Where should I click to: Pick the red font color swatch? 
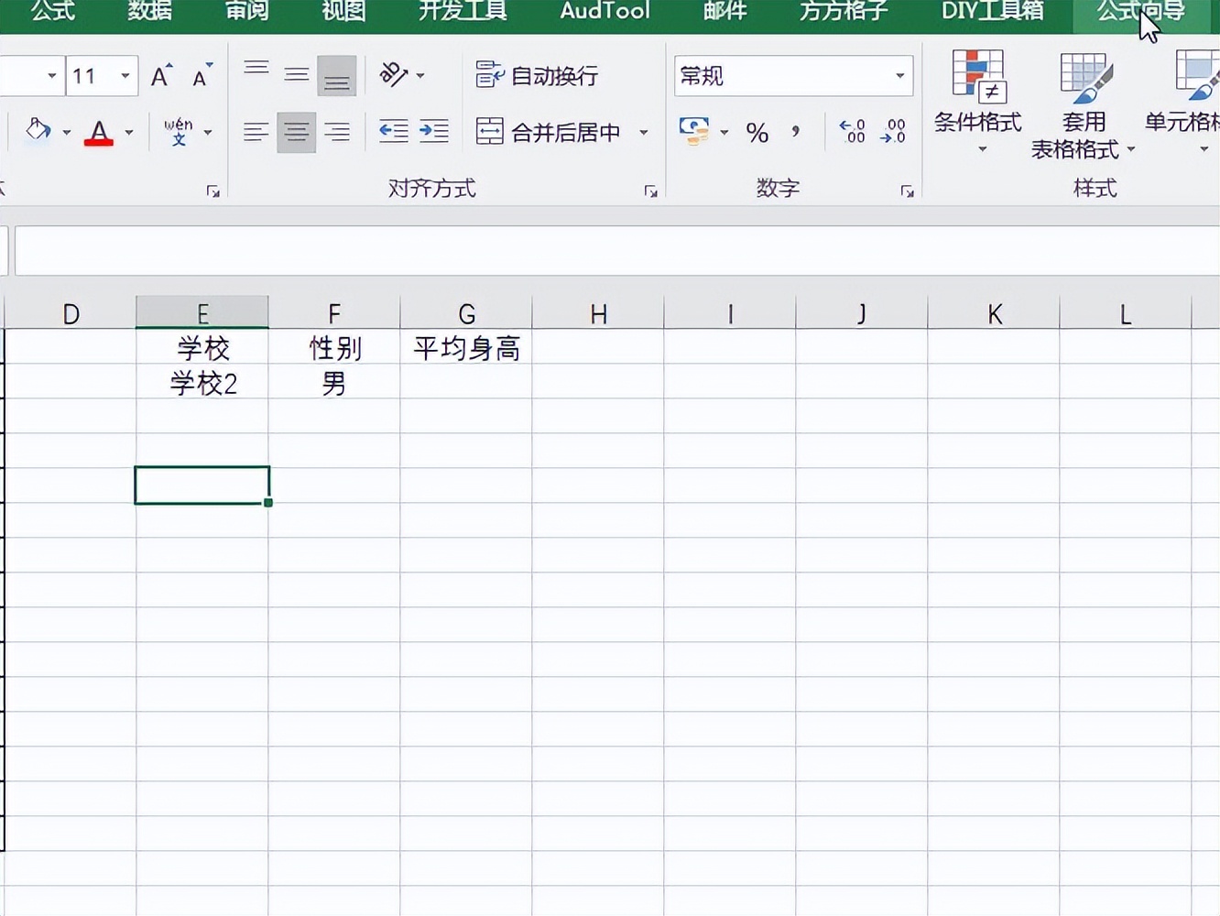pyautogui.click(x=99, y=140)
